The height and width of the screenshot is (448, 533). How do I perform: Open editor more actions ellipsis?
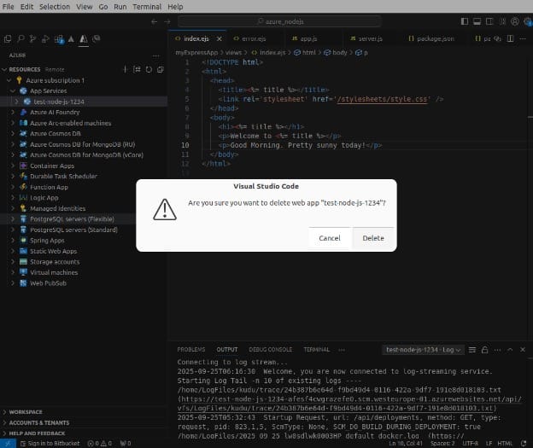523,38
